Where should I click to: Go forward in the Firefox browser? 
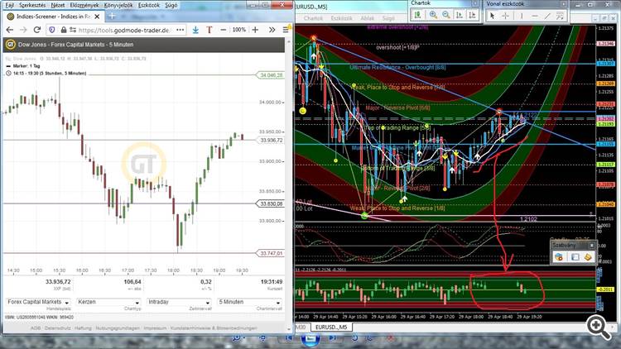coord(23,30)
